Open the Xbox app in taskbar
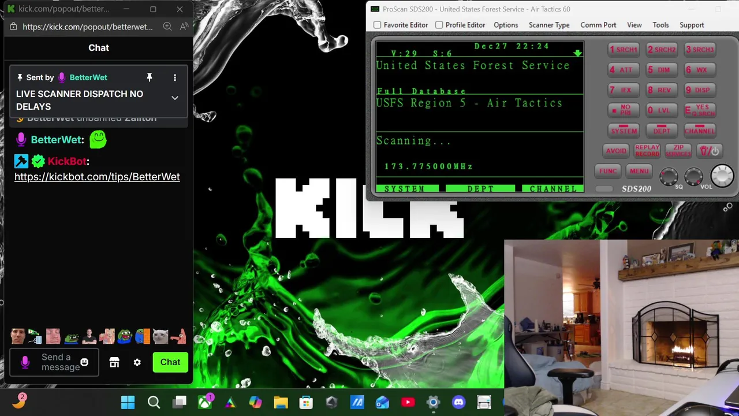 [205, 402]
